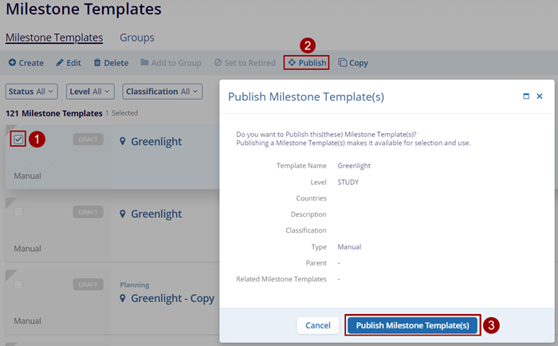The width and height of the screenshot is (558, 346).
Task: Click the Cancel button
Action: [318, 325]
